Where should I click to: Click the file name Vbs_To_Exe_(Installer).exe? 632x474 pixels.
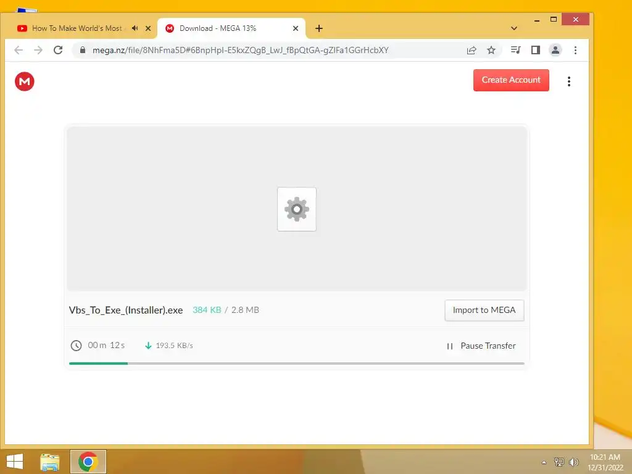tap(126, 310)
